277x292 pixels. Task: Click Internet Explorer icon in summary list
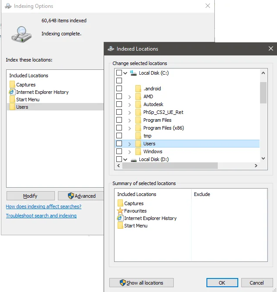click(x=120, y=218)
